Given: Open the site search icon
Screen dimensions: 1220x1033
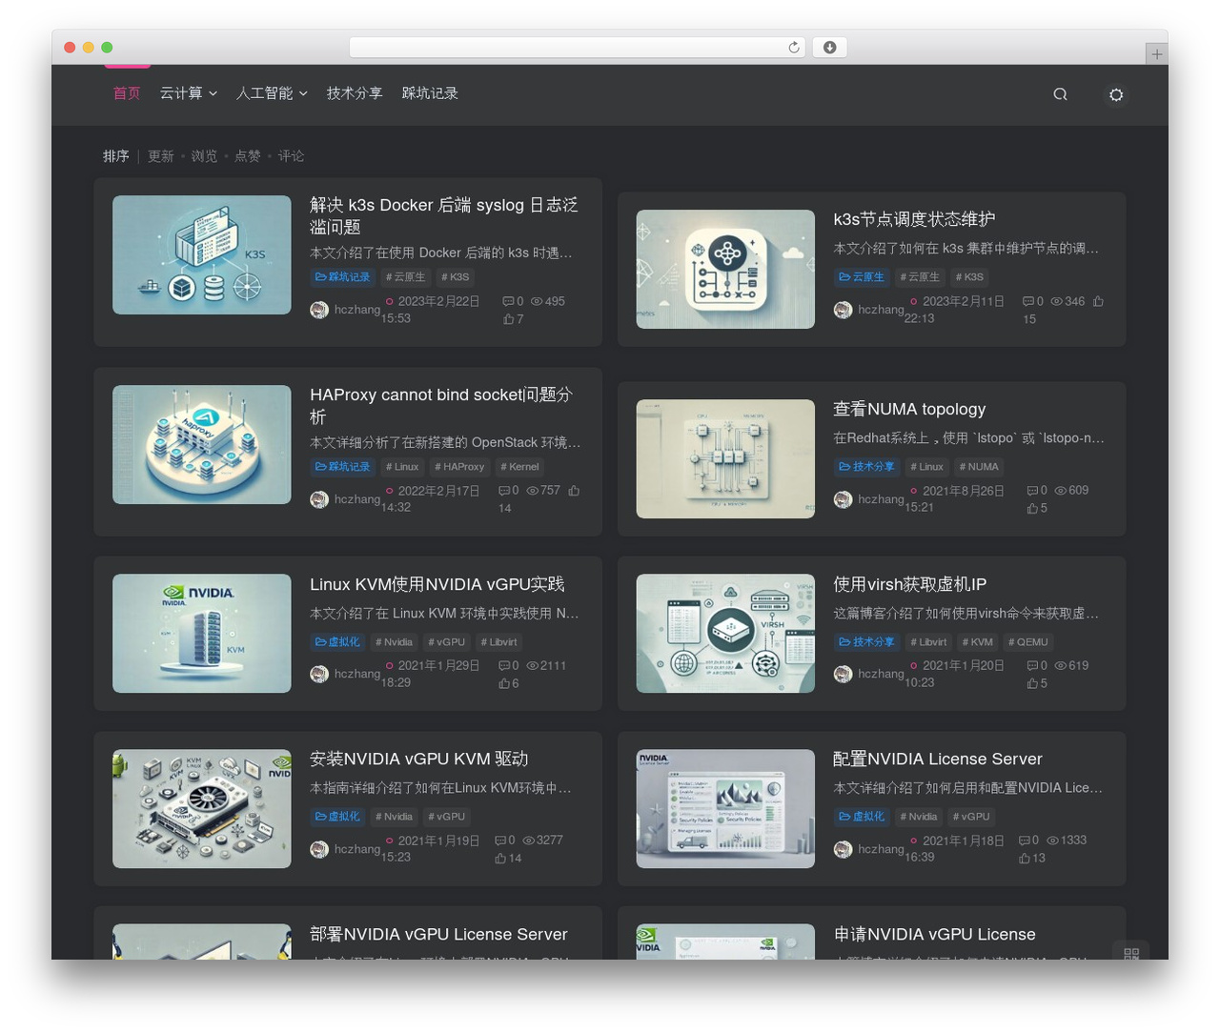Looking at the screenshot, I should [x=1060, y=94].
